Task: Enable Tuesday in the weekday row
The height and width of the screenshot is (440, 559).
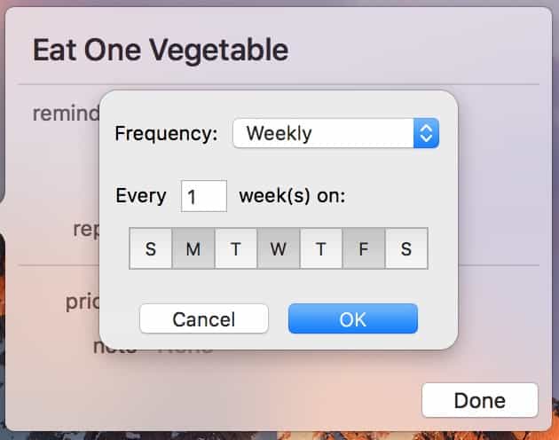Action: (236, 248)
